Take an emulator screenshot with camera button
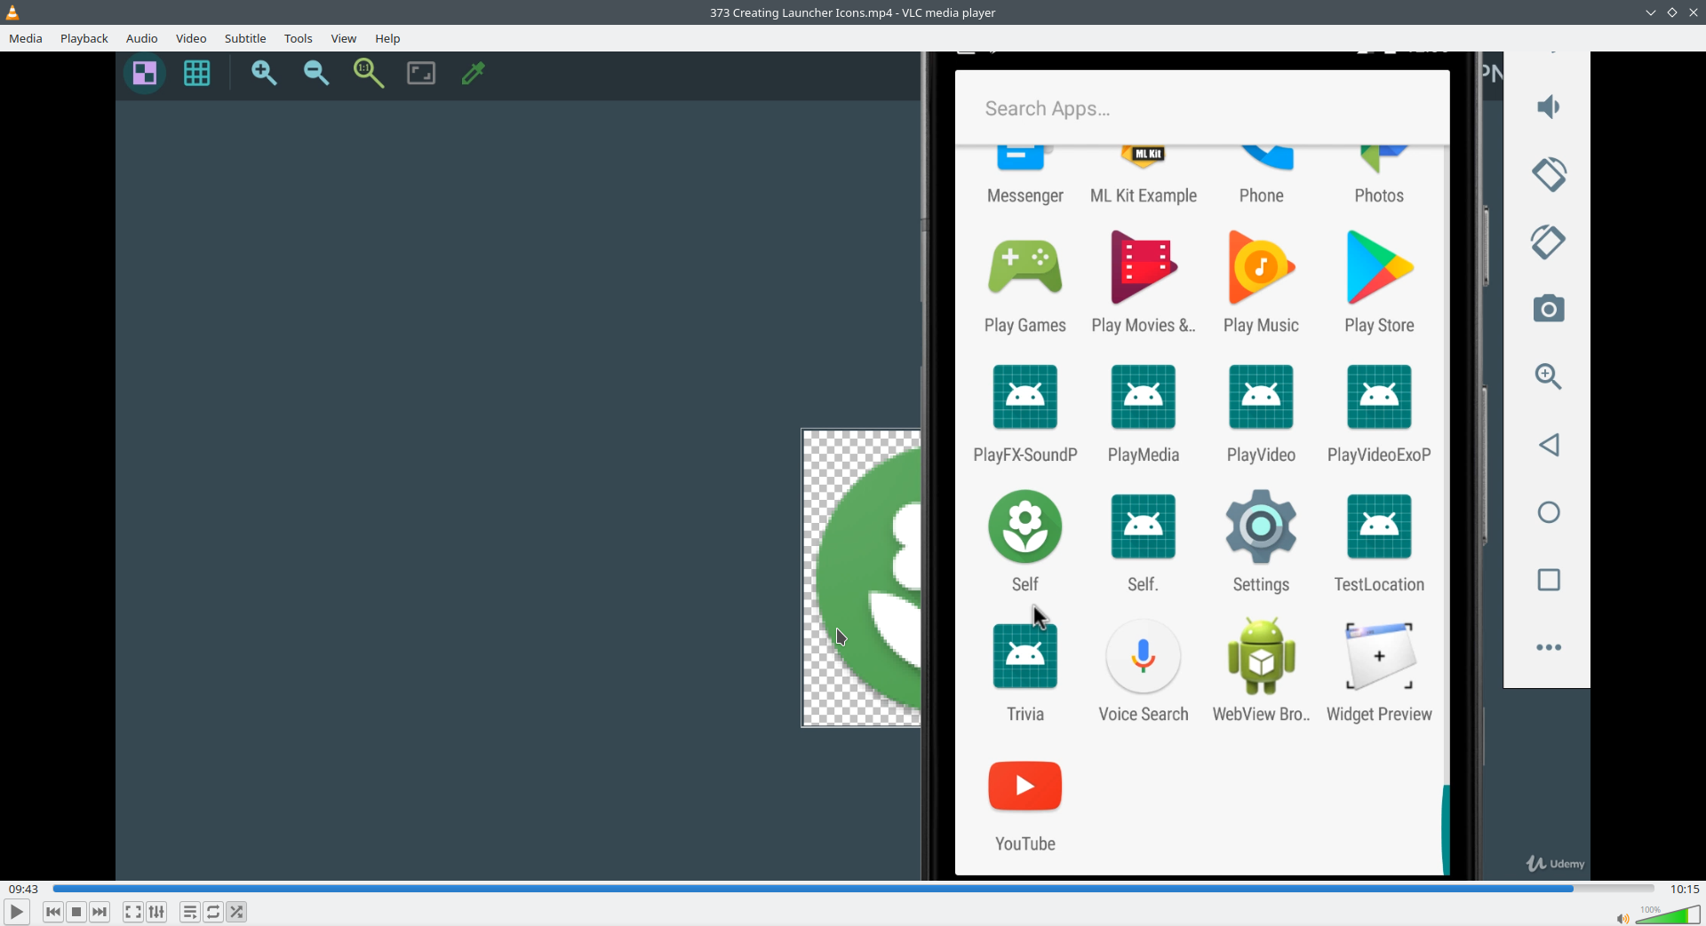Viewport: 1706px width, 926px height. point(1549,309)
